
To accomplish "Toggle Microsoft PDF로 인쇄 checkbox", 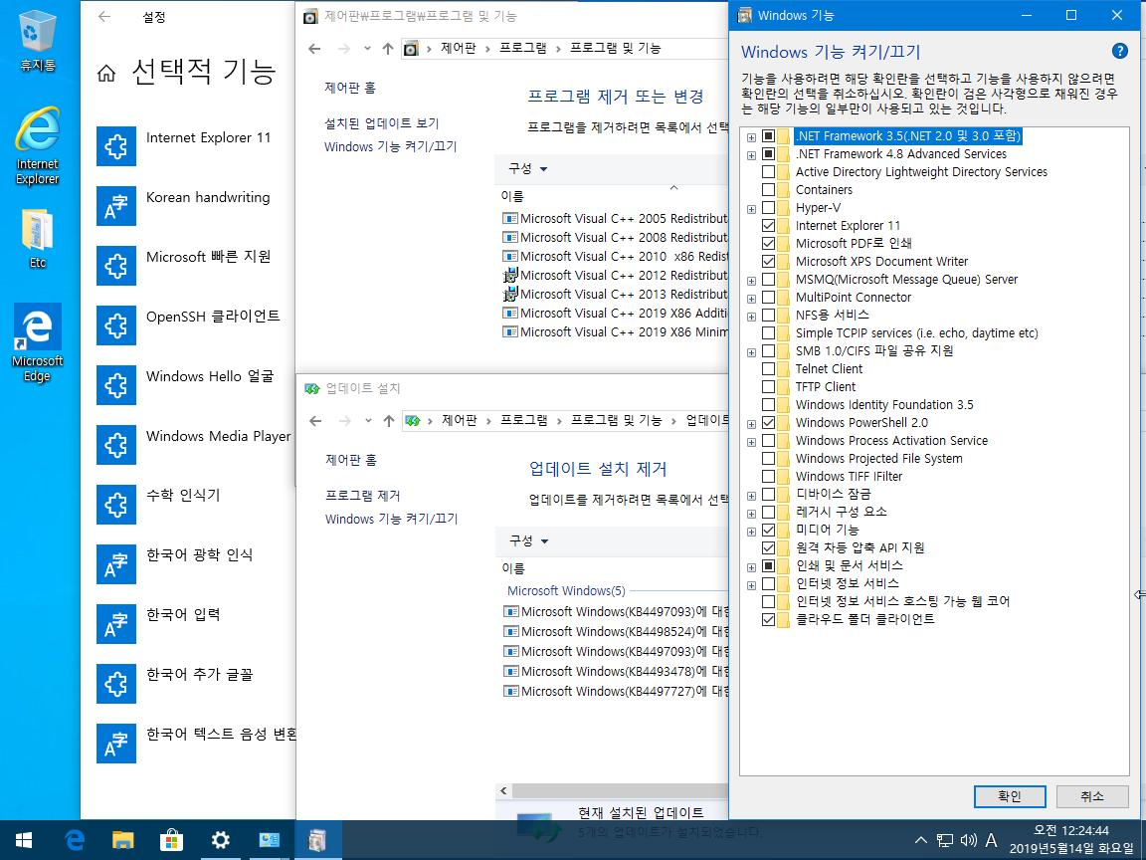I will (768, 243).
